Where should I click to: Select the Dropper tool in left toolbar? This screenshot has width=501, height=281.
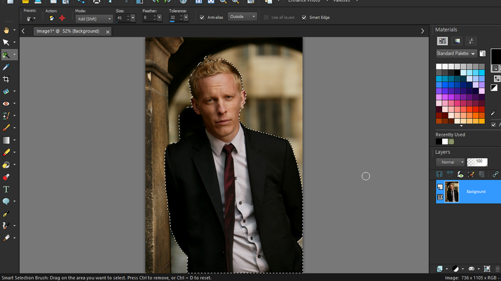click(6, 67)
